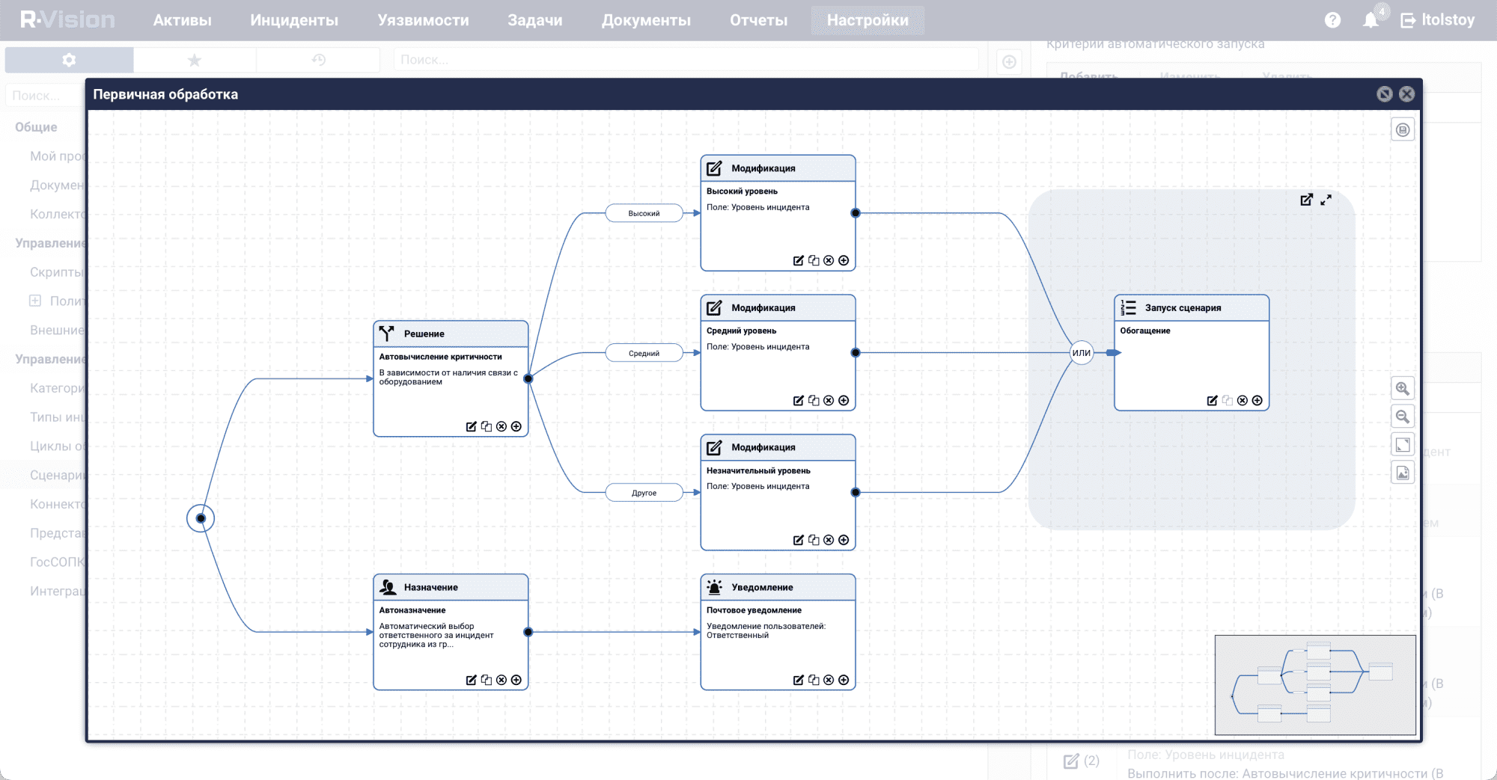Copy the Почтовое уведомление node

pos(814,680)
